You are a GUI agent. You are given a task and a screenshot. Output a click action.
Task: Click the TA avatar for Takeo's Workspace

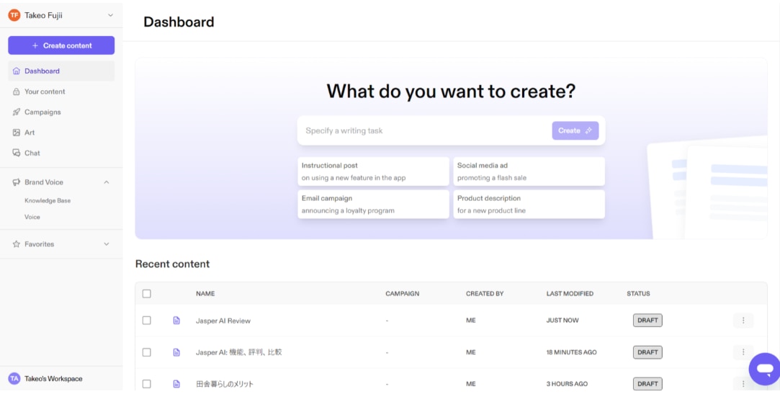[14, 379]
